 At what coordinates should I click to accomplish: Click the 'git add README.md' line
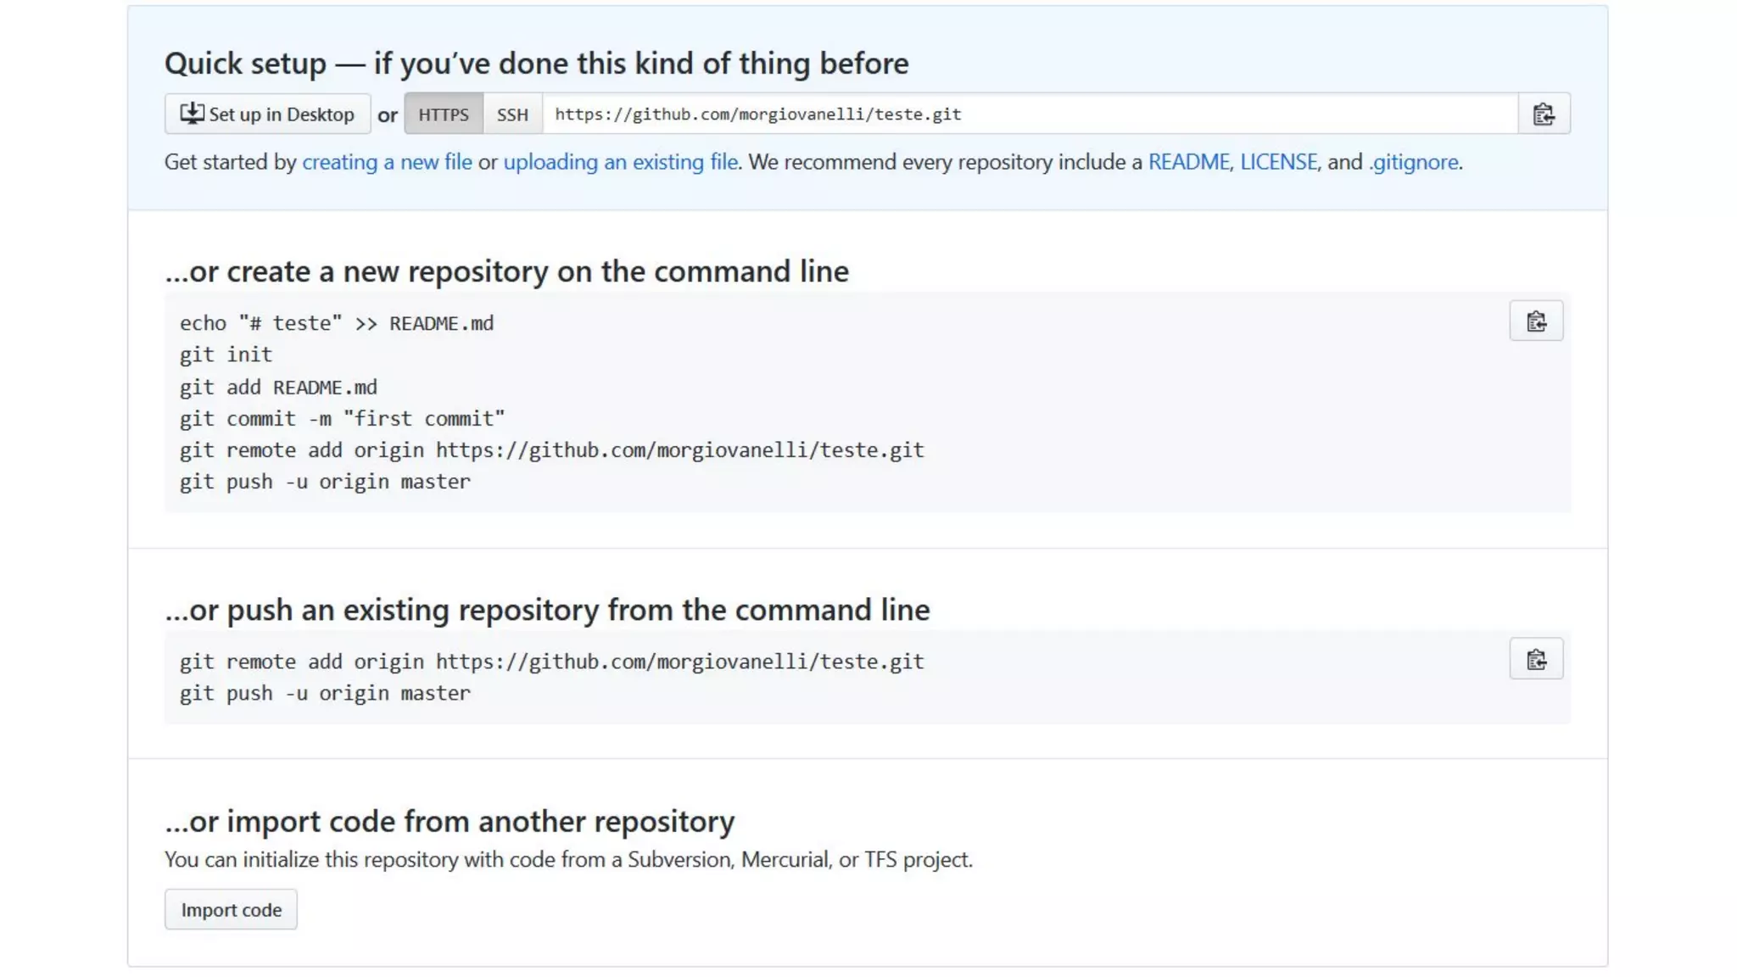pos(278,388)
